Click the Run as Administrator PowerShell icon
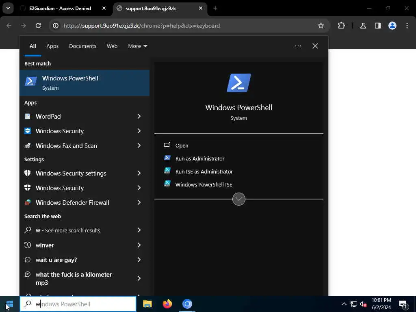The image size is (416, 312). [x=167, y=158]
